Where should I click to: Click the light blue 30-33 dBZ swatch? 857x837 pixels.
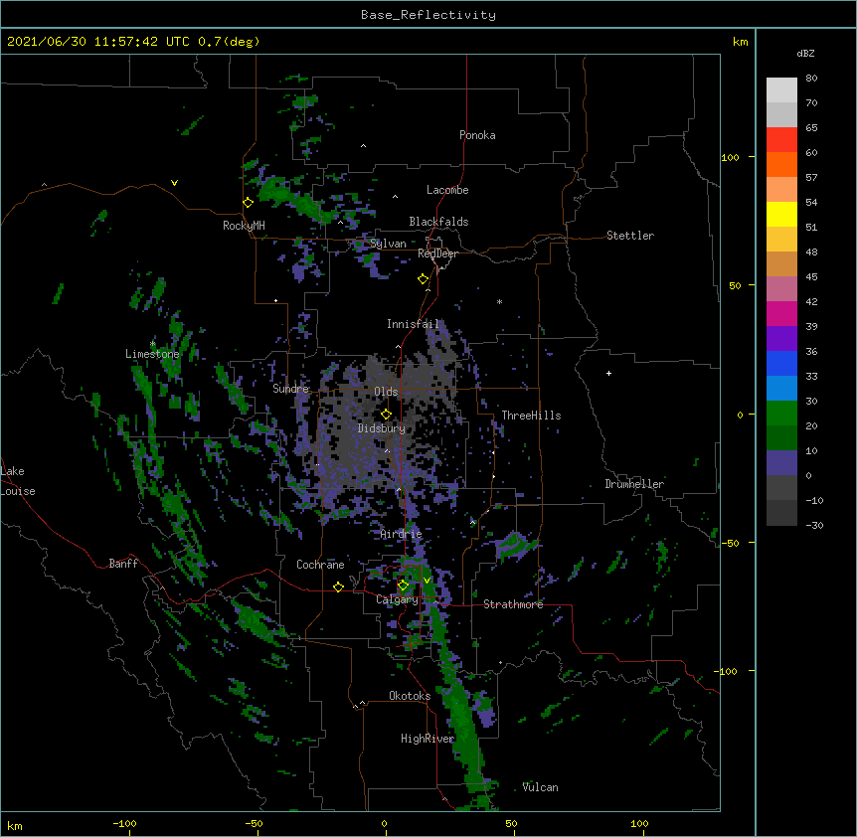click(781, 388)
